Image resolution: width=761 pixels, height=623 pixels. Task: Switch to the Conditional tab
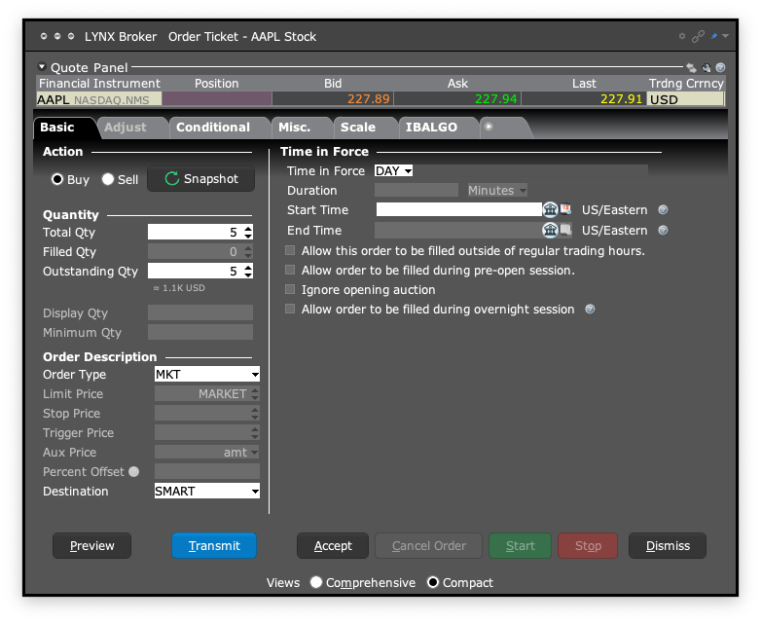(213, 128)
